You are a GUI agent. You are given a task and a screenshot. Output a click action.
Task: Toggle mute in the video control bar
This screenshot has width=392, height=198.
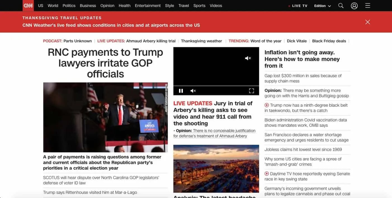click(x=193, y=91)
